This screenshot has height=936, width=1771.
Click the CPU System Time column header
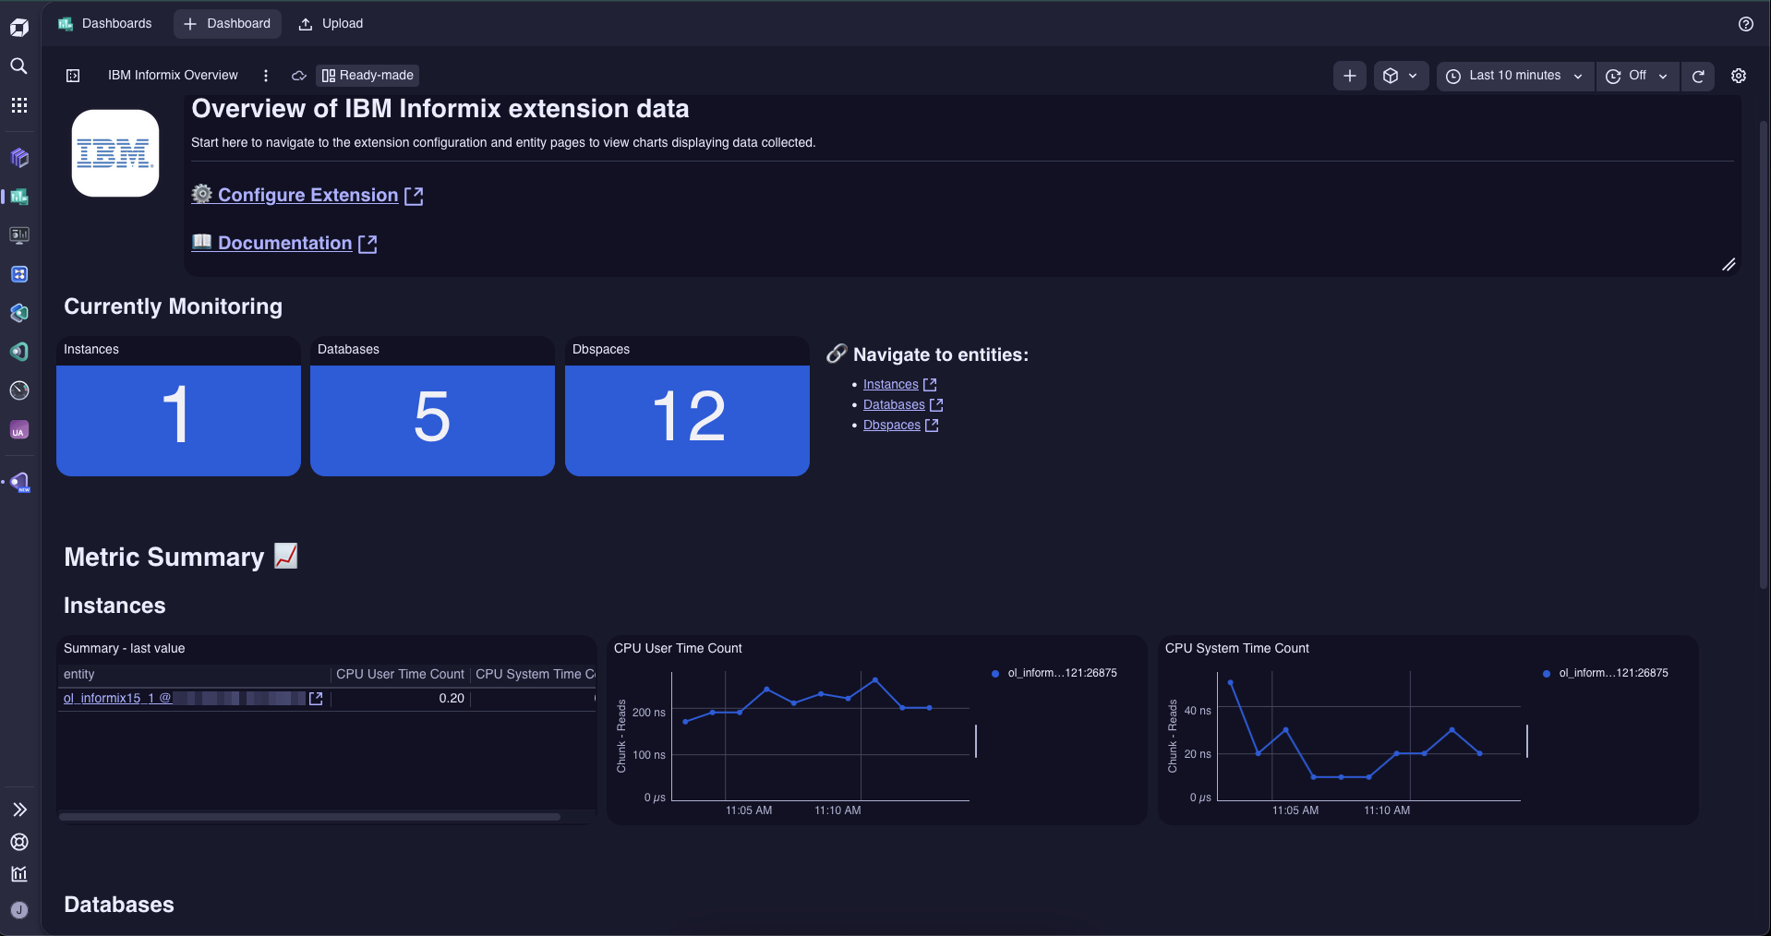[534, 675]
